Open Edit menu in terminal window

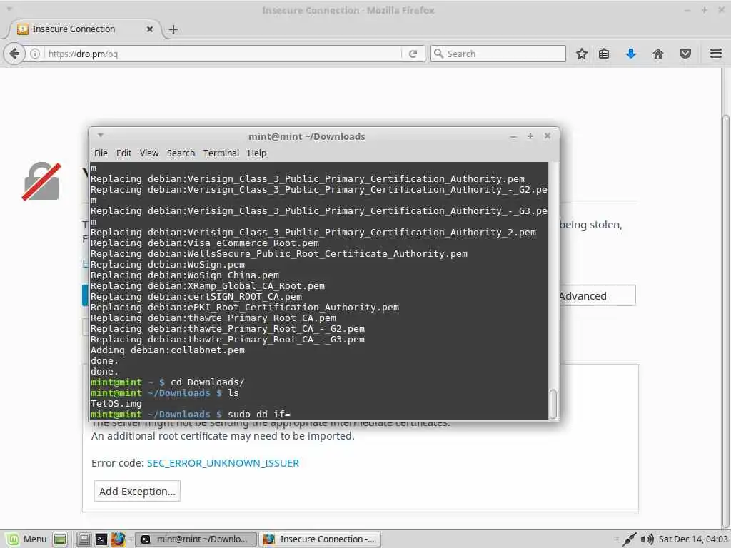tap(123, 153)
